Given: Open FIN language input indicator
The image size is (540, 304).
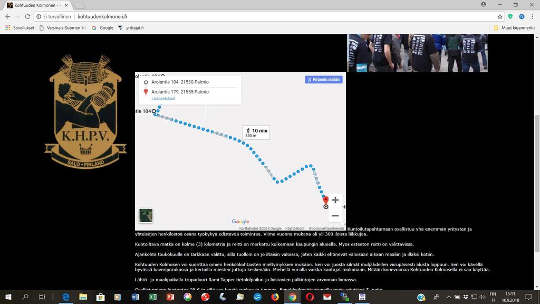Looking at the screenshot, I should click(493, 297).
